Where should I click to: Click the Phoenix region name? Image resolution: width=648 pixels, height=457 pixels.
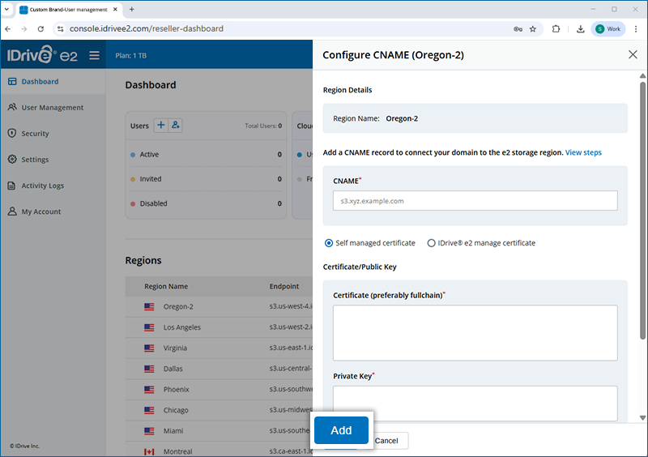click(176, 389)
